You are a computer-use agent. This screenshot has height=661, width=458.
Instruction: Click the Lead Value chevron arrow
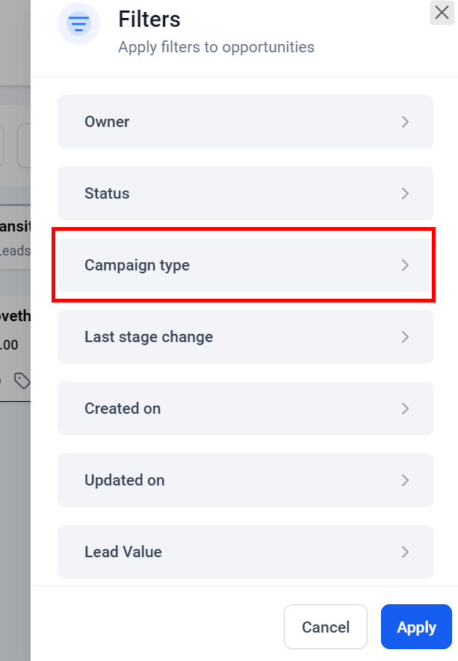[405, 552]
